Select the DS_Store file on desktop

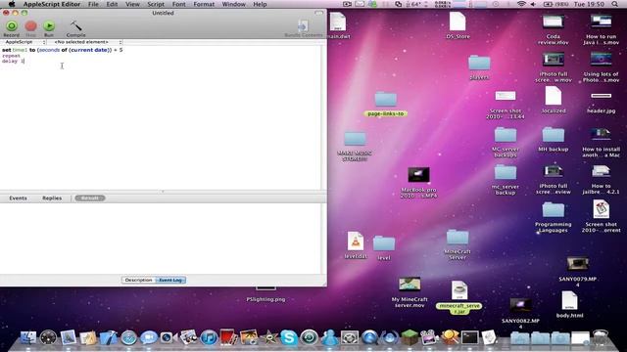pos(458,25)
